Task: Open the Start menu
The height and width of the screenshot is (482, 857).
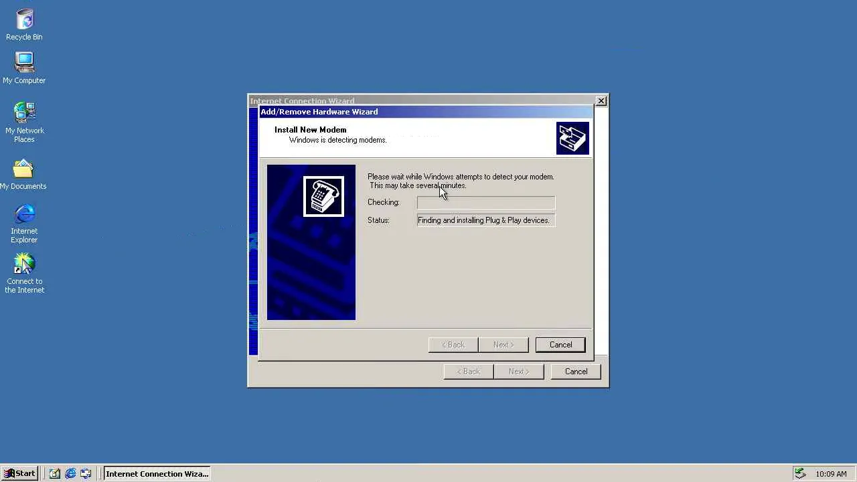Action: (x=19, y=474)
